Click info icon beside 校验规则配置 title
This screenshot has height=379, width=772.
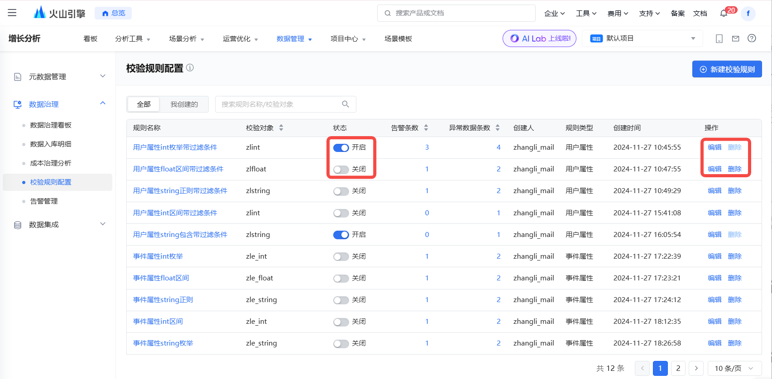point(190,68)
